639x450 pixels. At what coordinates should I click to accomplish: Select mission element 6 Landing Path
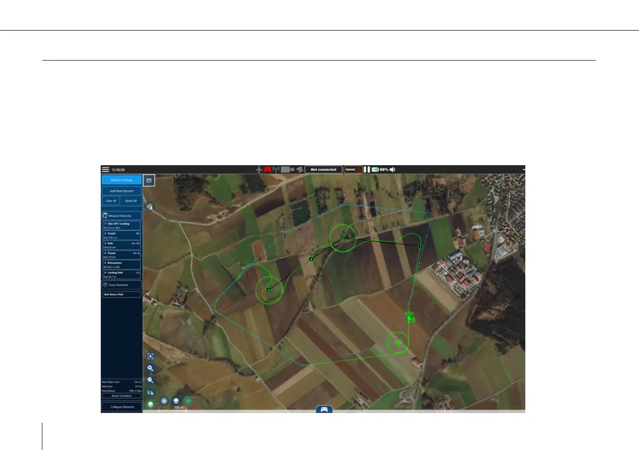point(121,275)
